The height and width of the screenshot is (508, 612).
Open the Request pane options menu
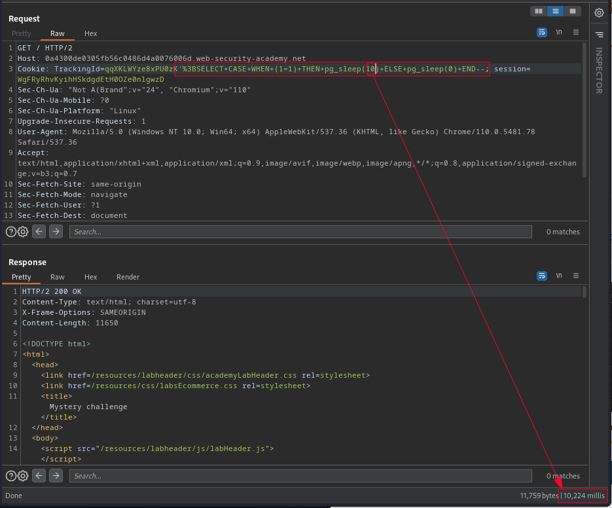tap(576, 32)
